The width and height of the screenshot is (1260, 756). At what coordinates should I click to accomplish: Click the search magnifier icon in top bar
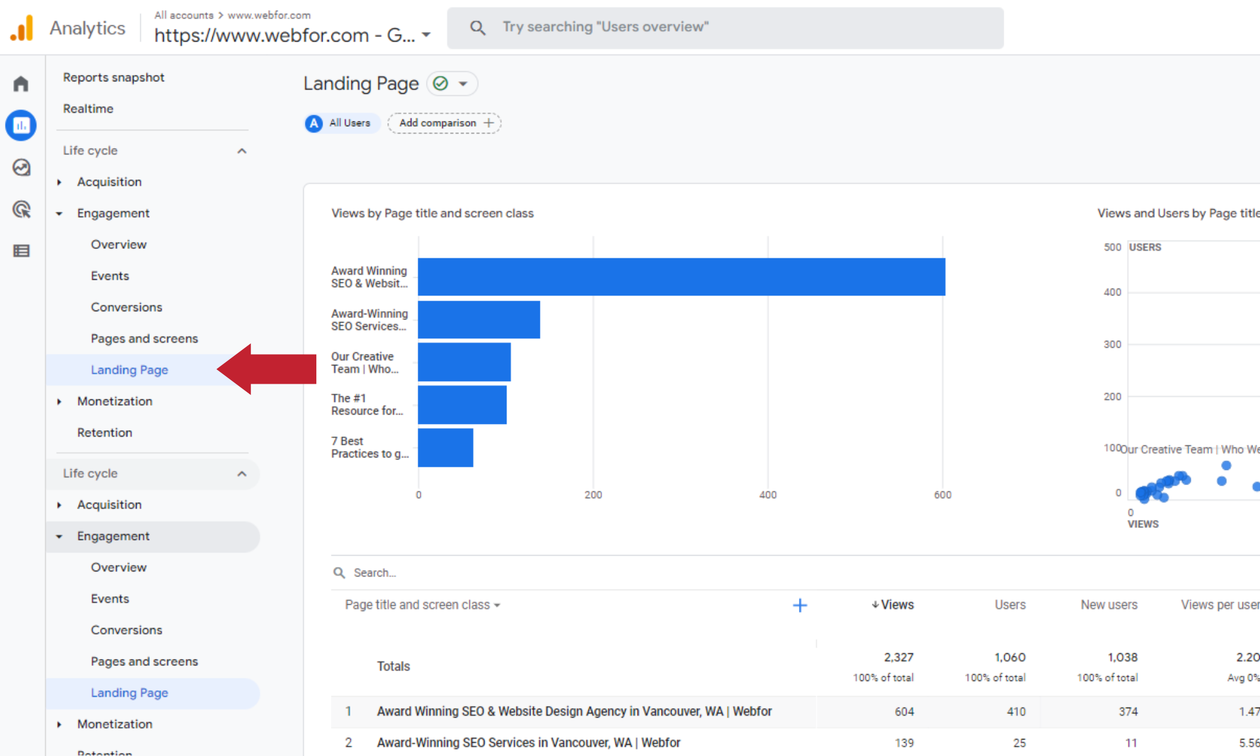point(478,28)
